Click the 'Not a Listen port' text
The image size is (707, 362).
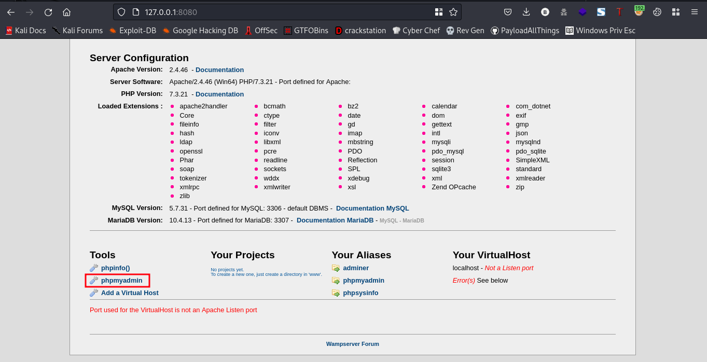pyautogui.click(x=509, y=268)
